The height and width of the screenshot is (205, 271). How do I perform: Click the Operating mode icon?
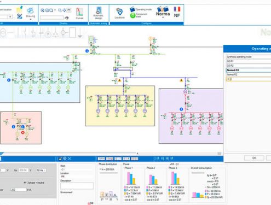(x=132, y=9)
